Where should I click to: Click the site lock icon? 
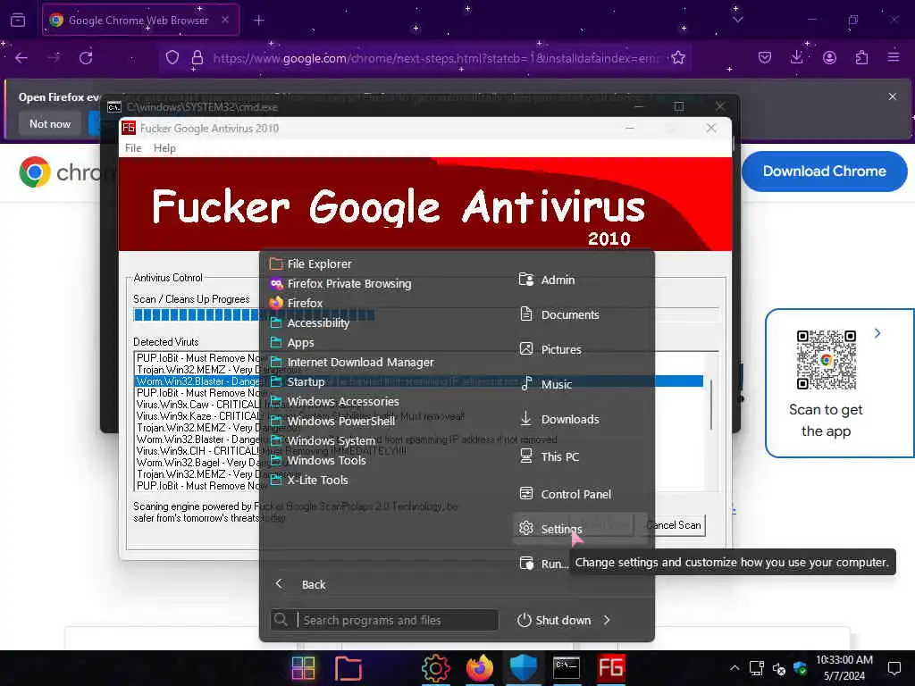pos(197,58)
